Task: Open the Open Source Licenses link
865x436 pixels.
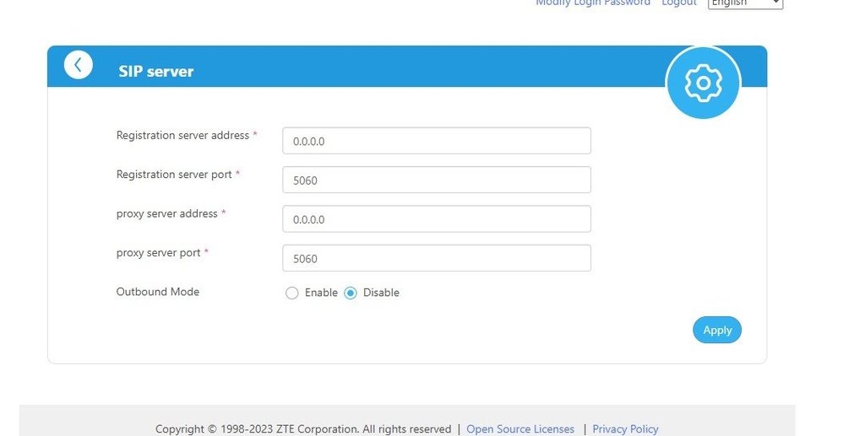Action: [x=520, y=428]
